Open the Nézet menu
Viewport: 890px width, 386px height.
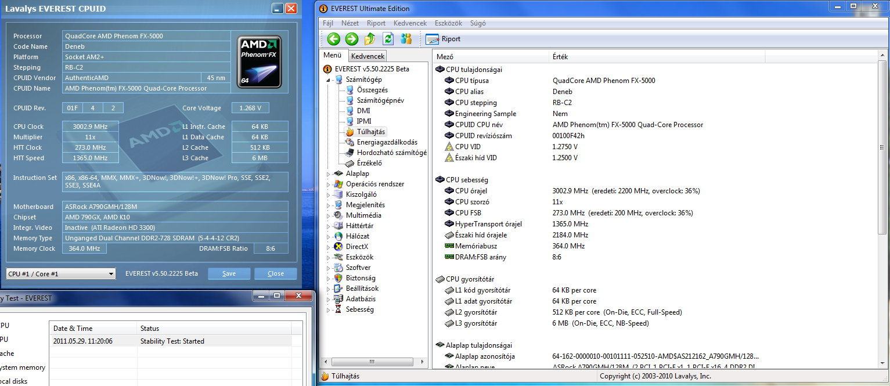(x=350, y=23)
